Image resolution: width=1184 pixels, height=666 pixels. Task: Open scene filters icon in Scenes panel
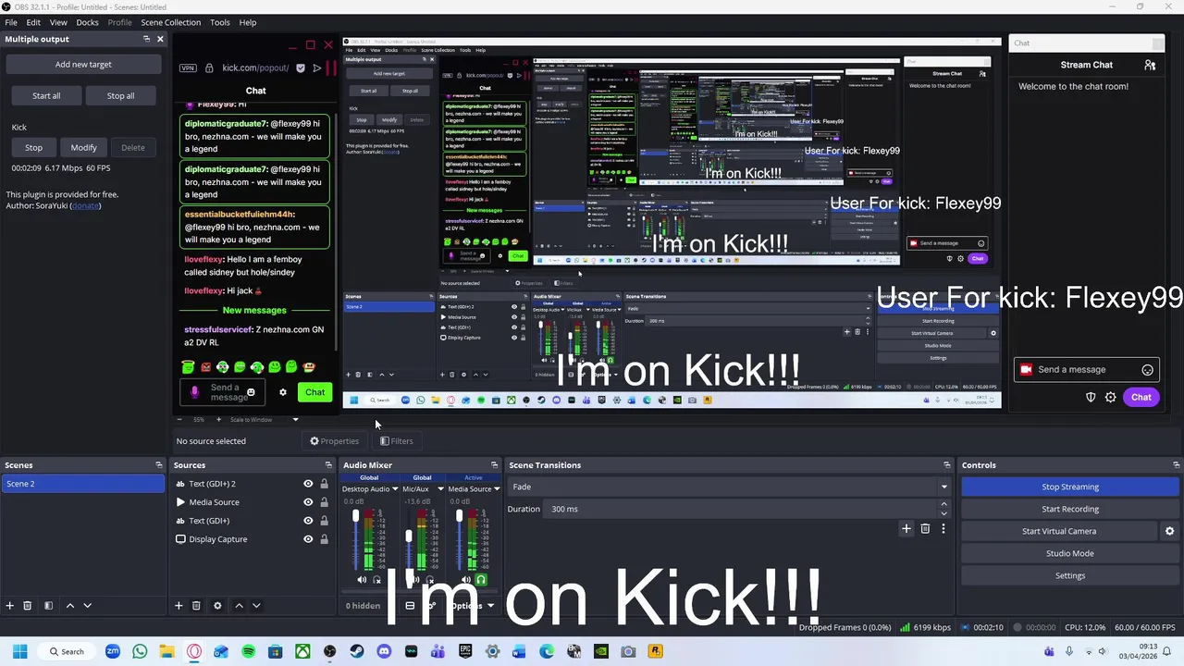[x=48, y=606]
